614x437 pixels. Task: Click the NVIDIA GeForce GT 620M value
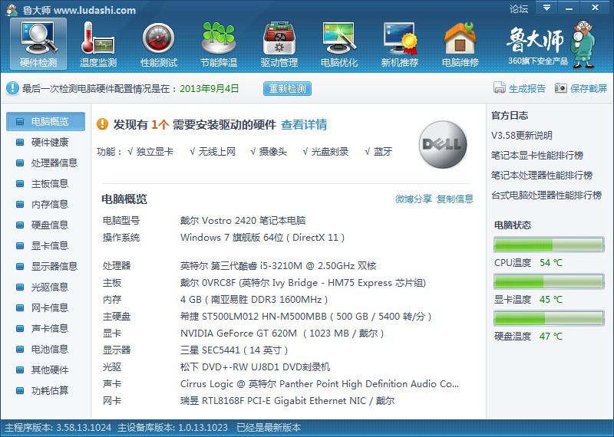tap(282, 333)
